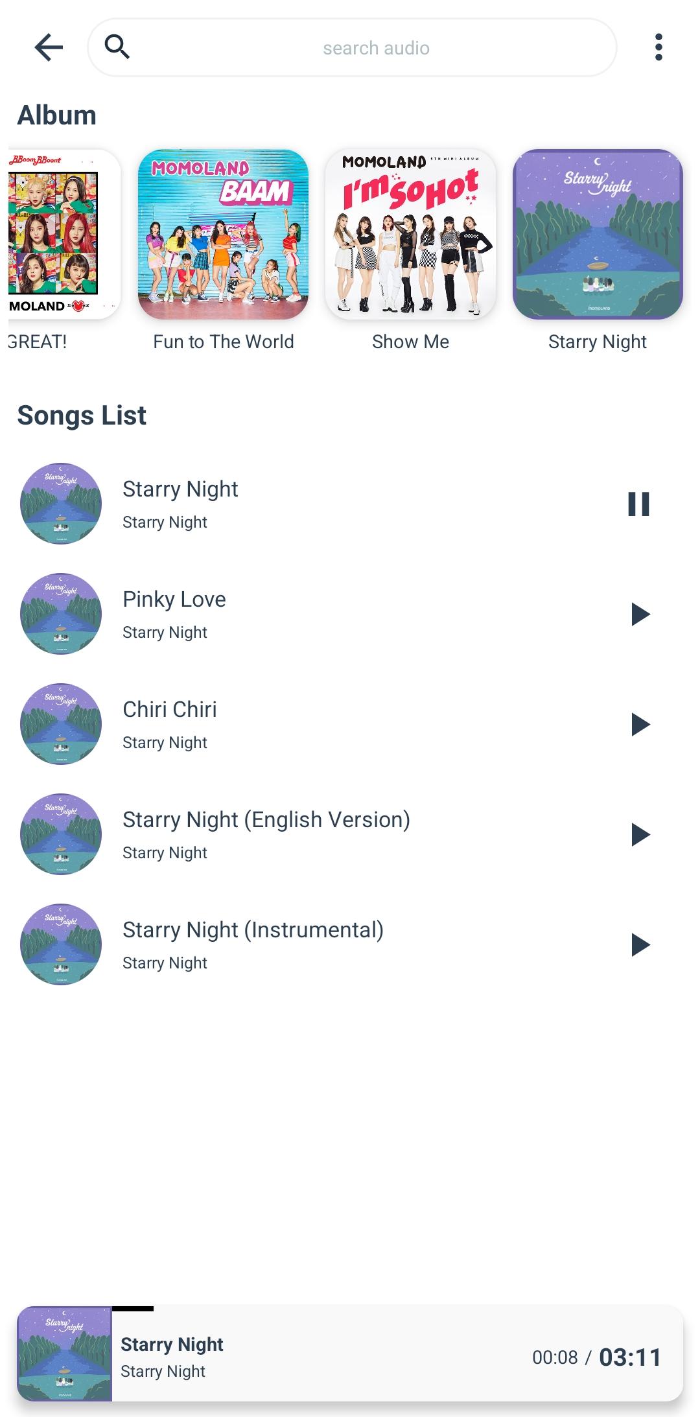Tap the Show Me album label
This screenshot has width=700, height=1417.
click(410, 342)
